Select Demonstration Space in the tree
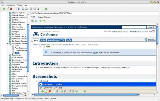Image resolution: width=160 pixels, height=101 pixels. pyautogui.click(x=19, y=60)
